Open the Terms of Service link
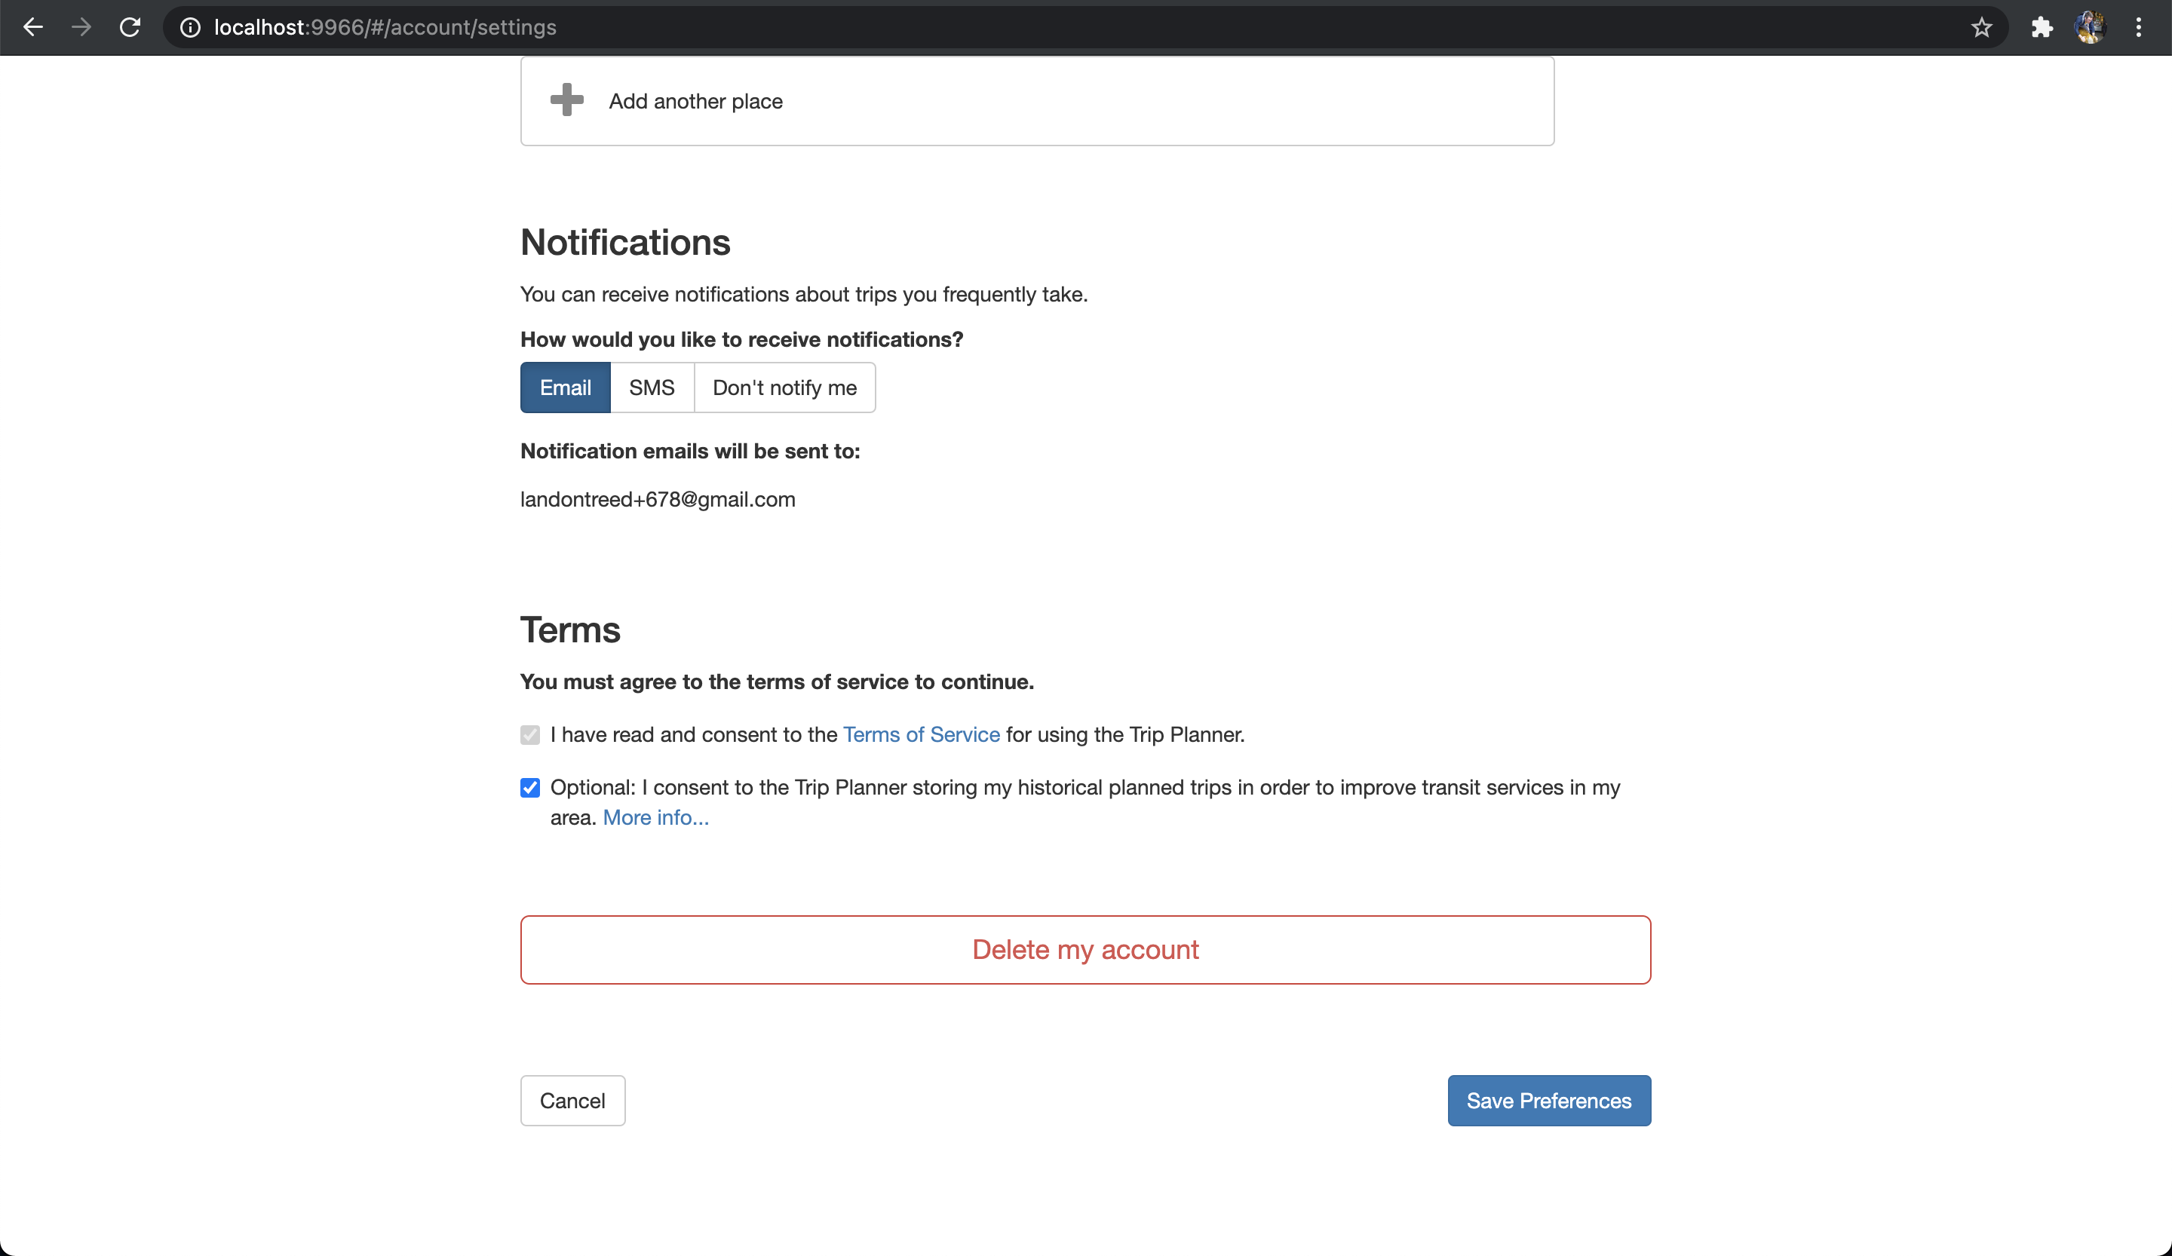 click(921, 735)
